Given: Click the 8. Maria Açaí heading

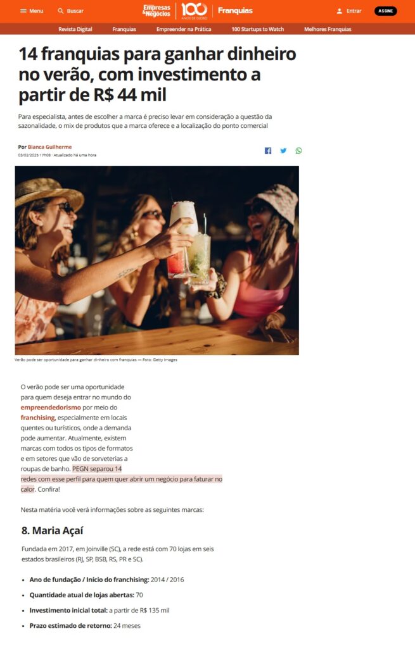Looking at the screenshot, I should 52,531.
